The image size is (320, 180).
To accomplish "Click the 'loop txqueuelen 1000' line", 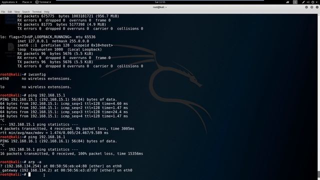I will coord(59,49).
